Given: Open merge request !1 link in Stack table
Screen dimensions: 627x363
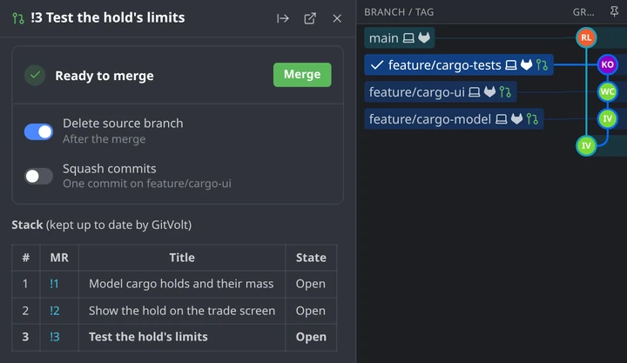Looking at the screenshot, I should coord(54,284).
